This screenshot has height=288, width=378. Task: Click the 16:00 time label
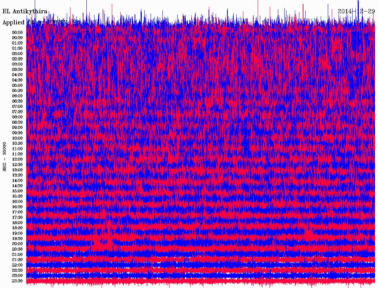[17, 202]
